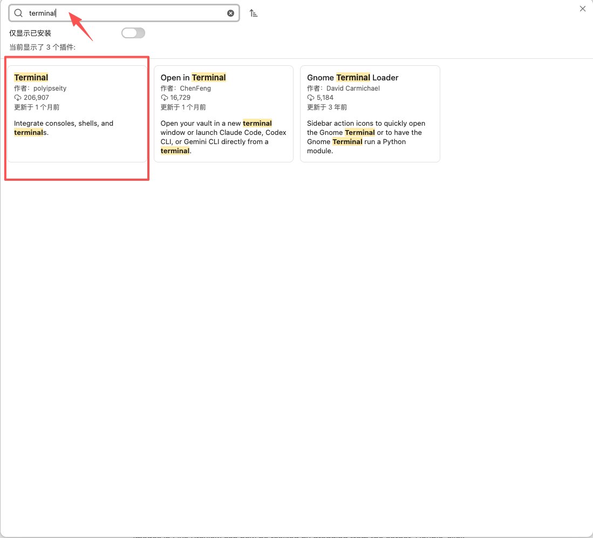Click author name David Carmichael

(x=353, y=88)
